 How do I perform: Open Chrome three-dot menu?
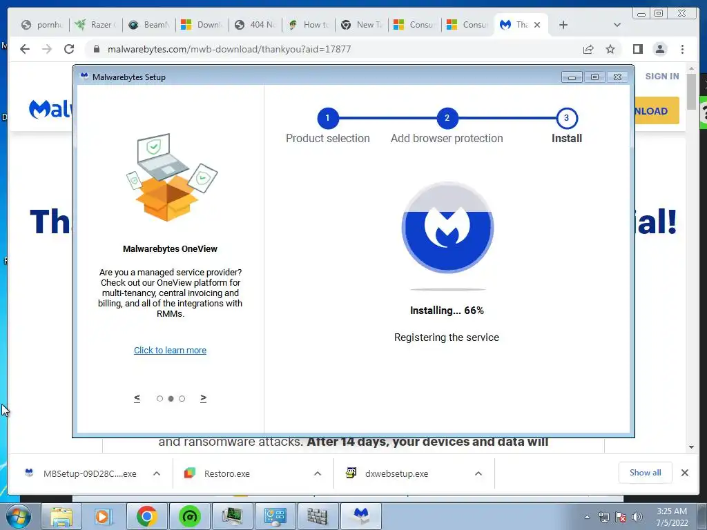683,49
